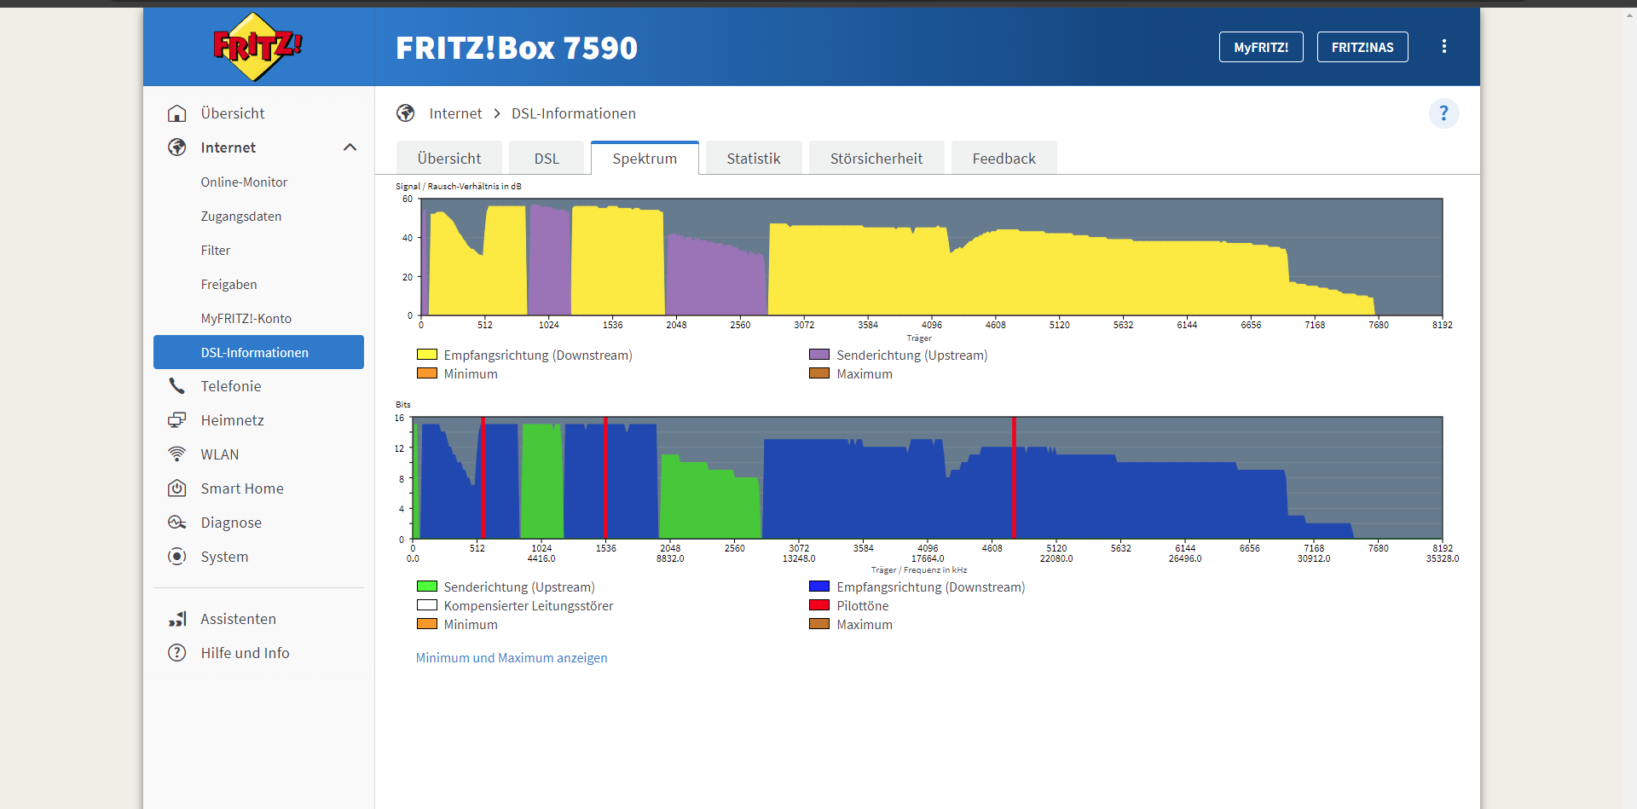Open Zugangsdaten in sidebar
This screenshot has height=809, width=1637.
click(241, 217)
